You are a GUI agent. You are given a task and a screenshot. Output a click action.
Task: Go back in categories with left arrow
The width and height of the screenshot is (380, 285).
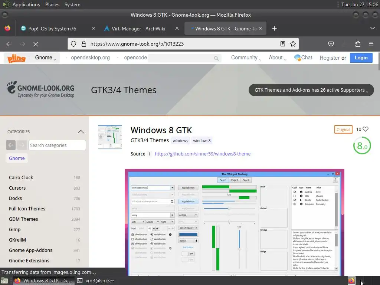pos(11,145)
